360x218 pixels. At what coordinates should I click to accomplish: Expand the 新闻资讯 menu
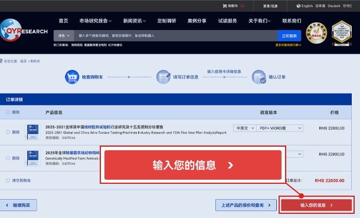coord(135,21)
